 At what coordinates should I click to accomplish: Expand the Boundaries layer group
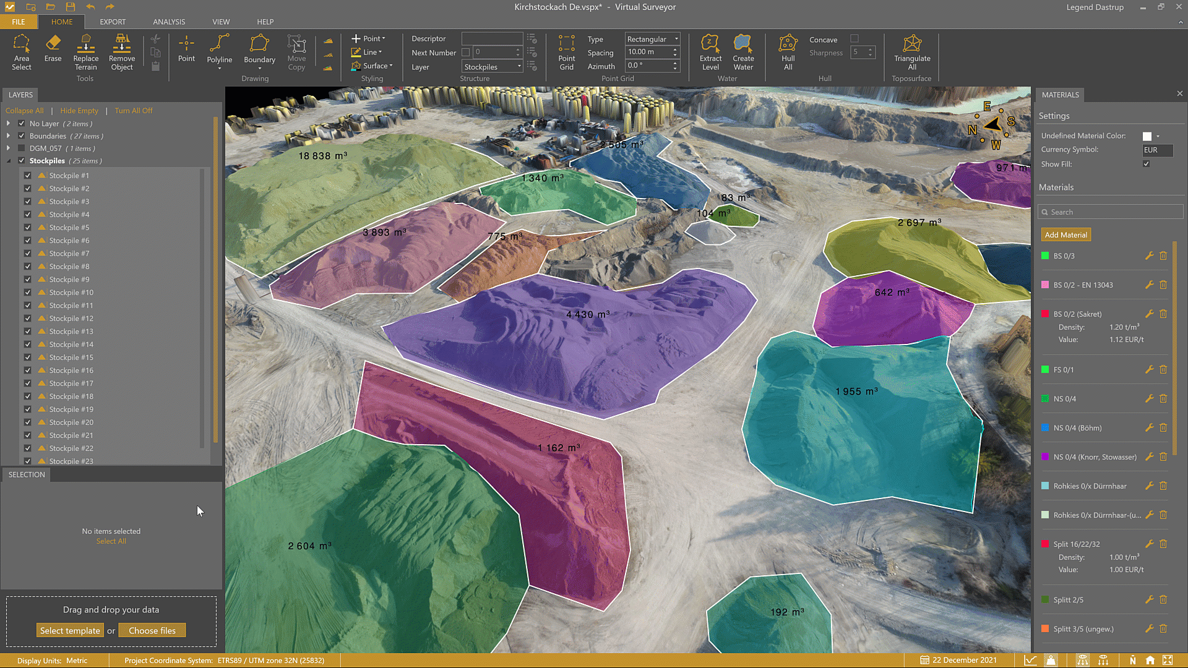tap(8, 136)
